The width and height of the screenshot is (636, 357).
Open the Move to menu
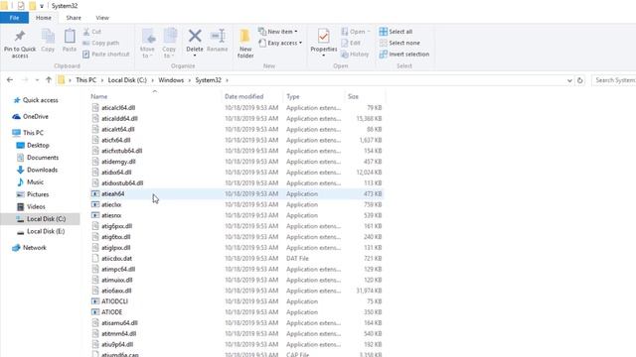tap(147, 44)
